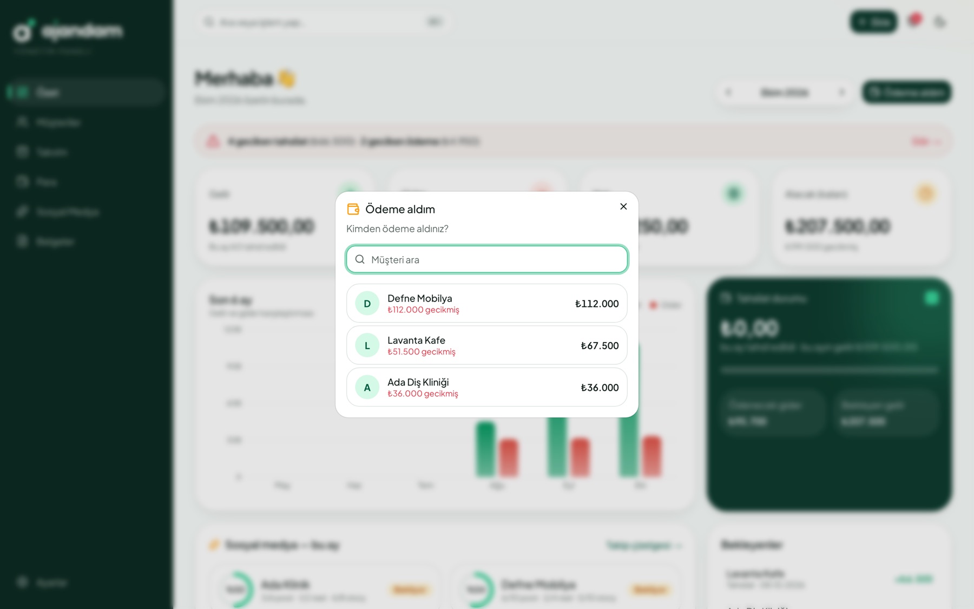Select the D avatar of Defne Mobilya
974x609 pixels.
[367, 304]
